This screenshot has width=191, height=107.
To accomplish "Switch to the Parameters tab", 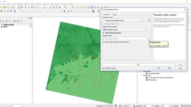I will tap(107, 15).
